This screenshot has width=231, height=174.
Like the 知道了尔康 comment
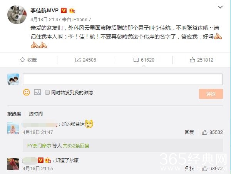click(x=205, y=168)
